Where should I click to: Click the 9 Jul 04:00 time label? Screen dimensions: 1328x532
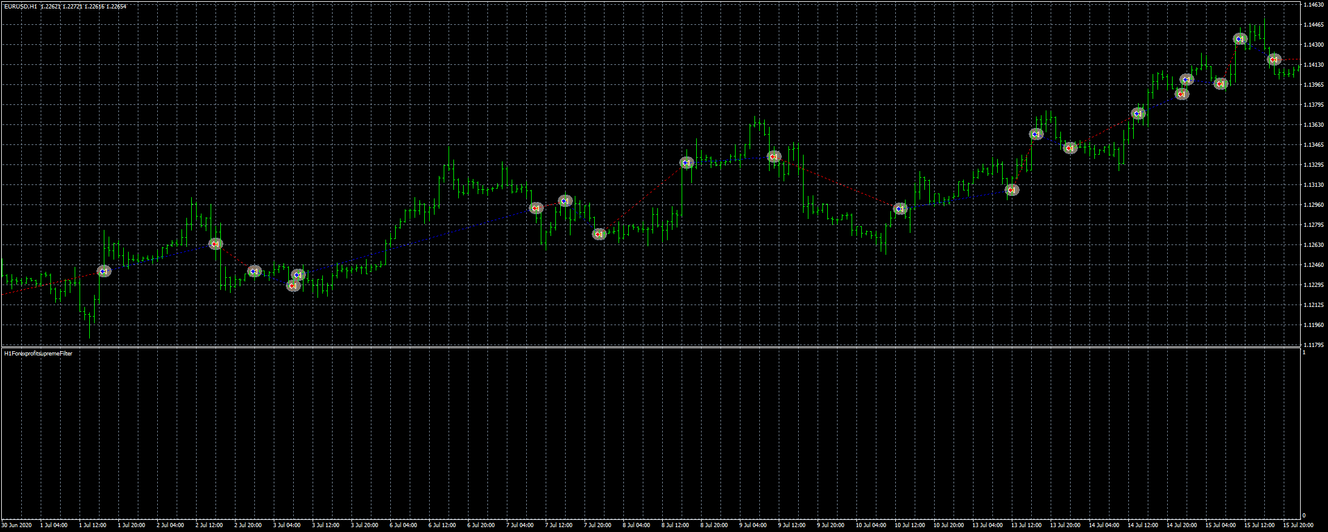click(753, 525)
